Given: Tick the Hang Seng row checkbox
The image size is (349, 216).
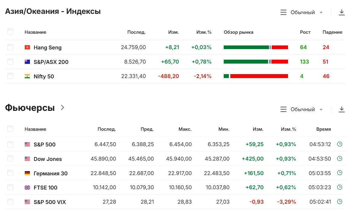Looking at the screenshot, I should [10, 47].
